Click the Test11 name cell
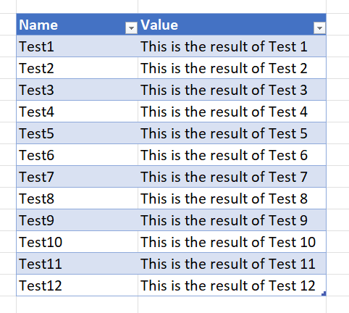Image resolution: width=349 pixels, height=313 pixels. point(77,264)
